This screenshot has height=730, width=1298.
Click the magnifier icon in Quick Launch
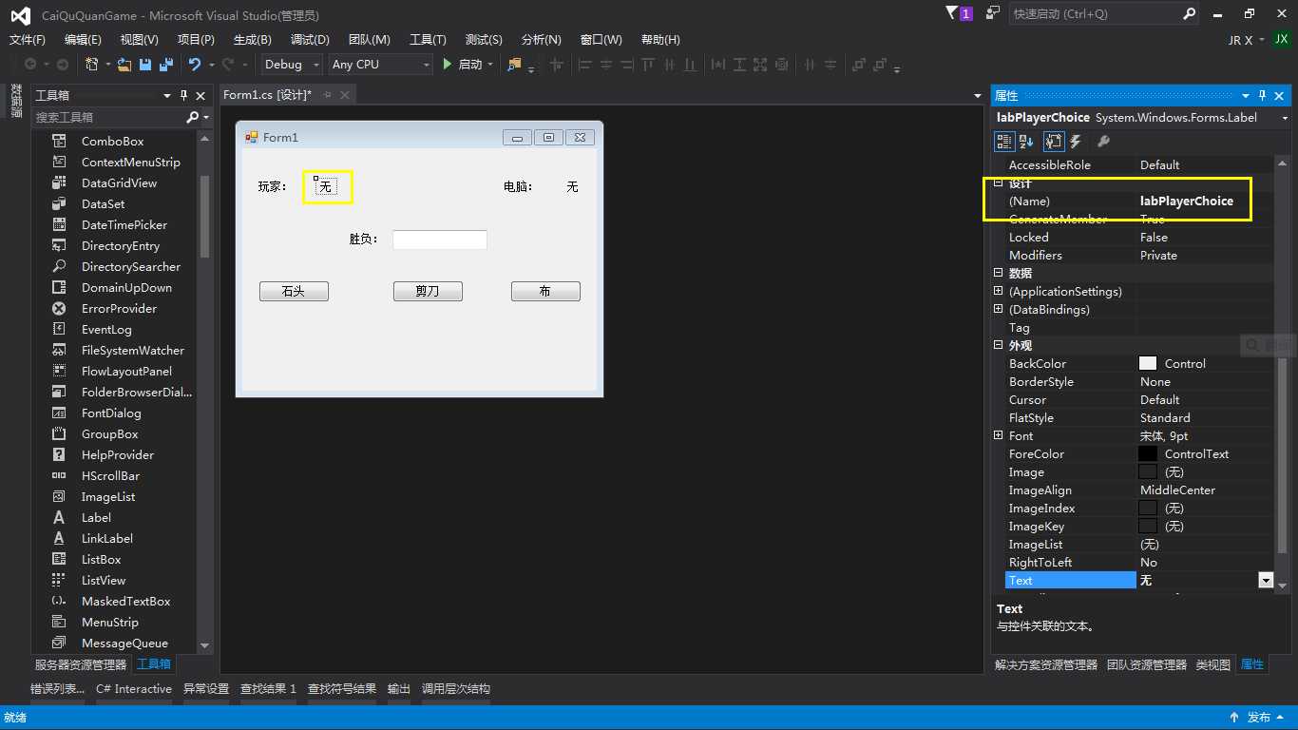pyautogui.click(x=1190, y=14)
